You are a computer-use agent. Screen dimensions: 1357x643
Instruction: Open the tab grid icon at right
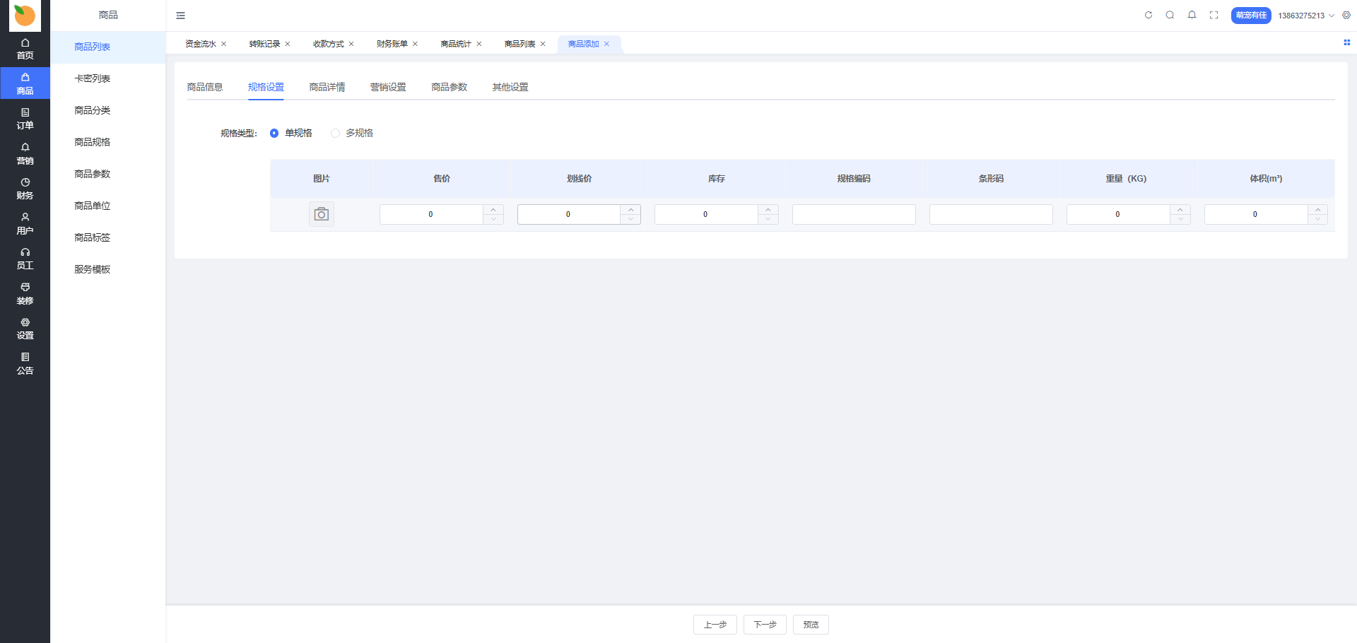(1346, 42)
